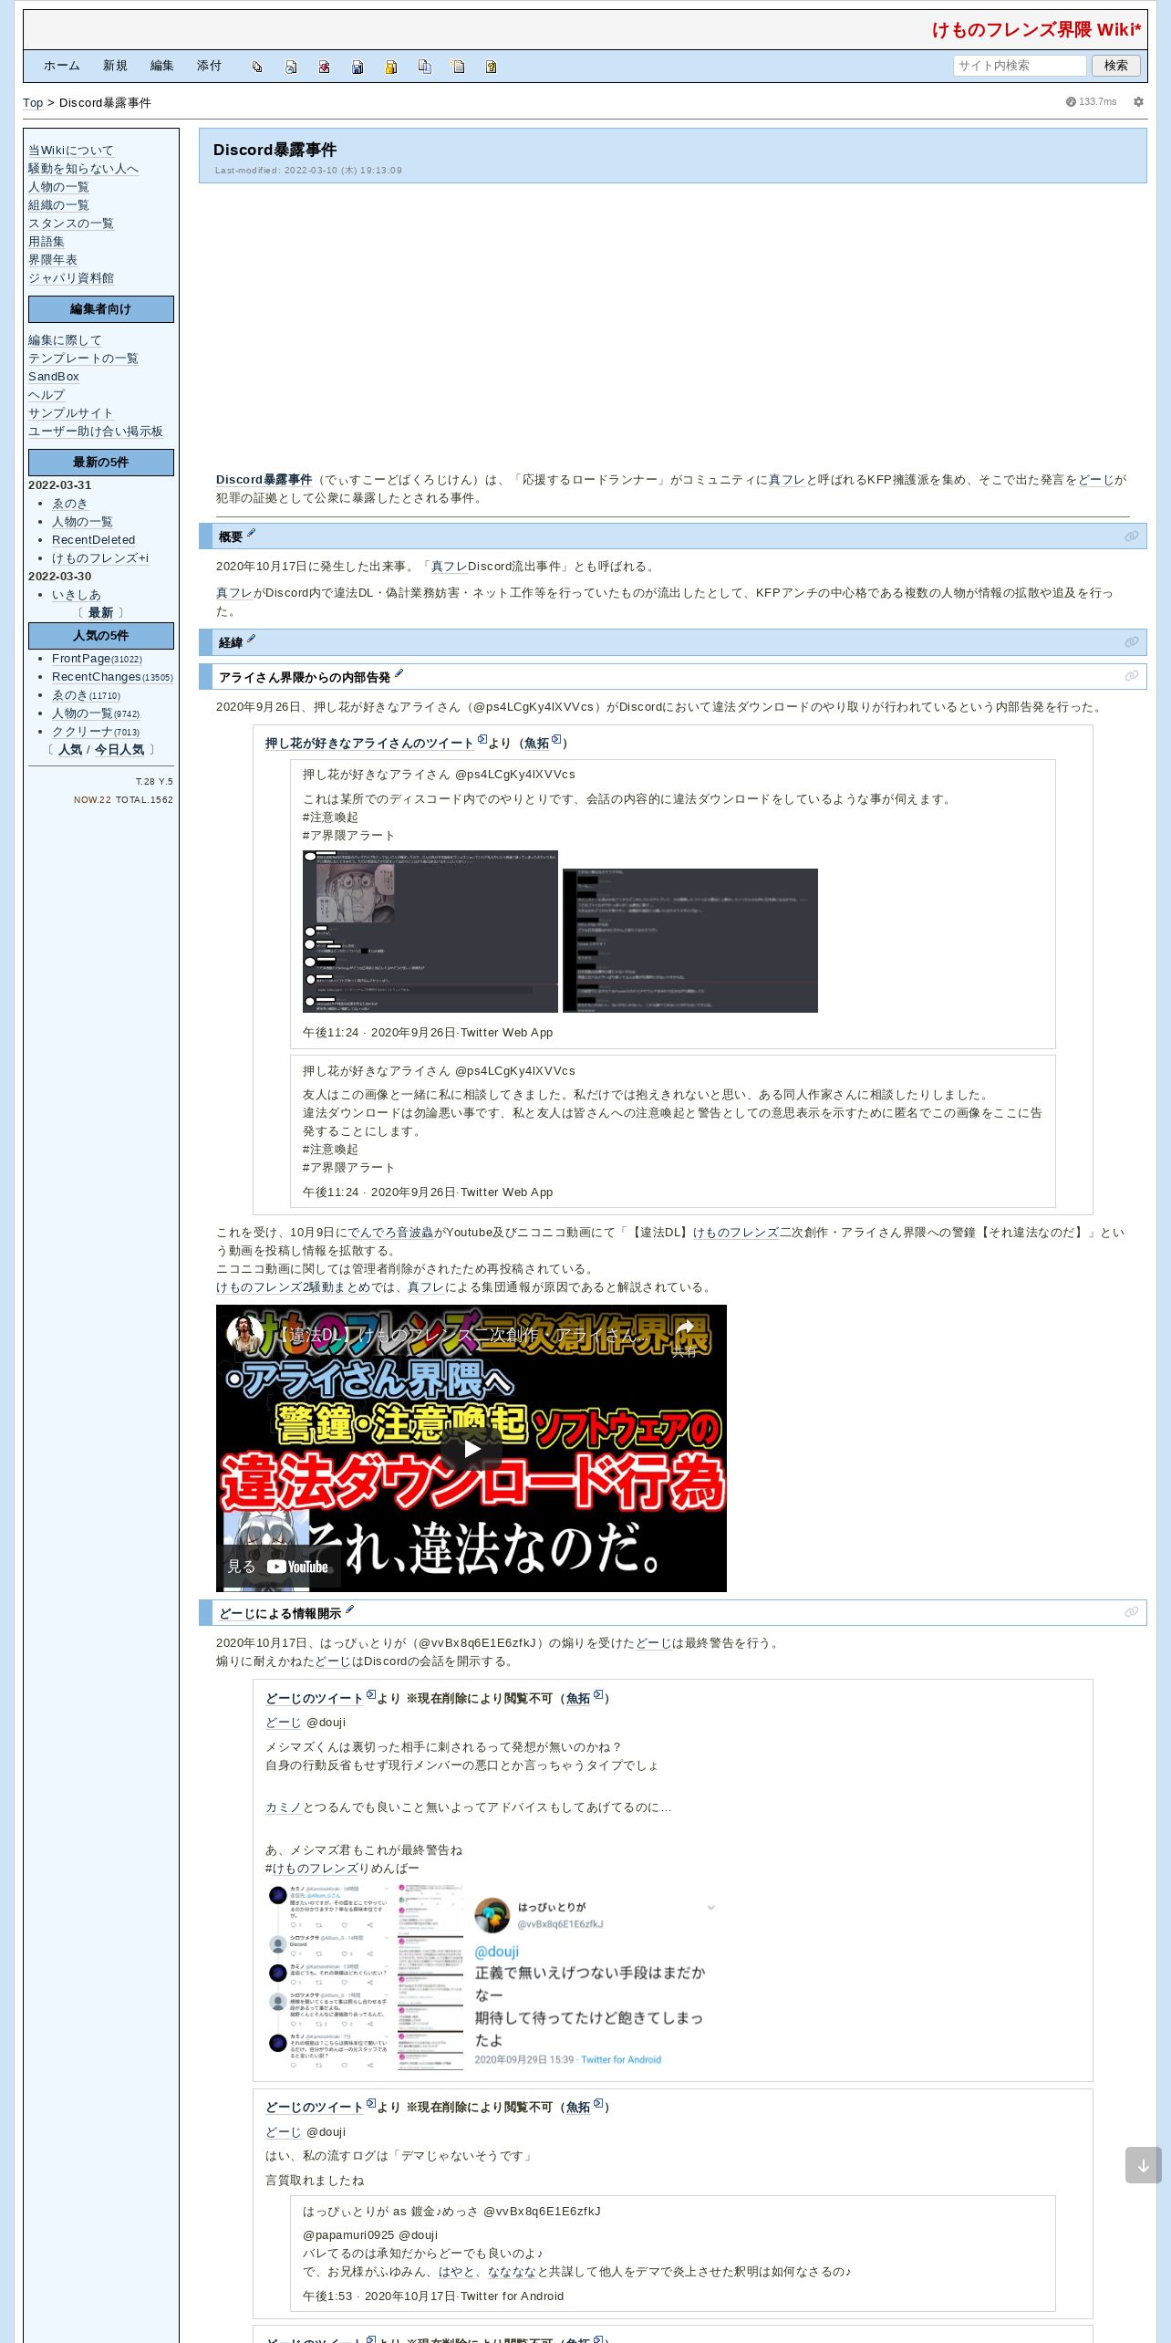Image resolution: width=1171 pixels, height=2343 pixels.
Task: Open 用語集 sidebar link
Action: tap(47, 242)
